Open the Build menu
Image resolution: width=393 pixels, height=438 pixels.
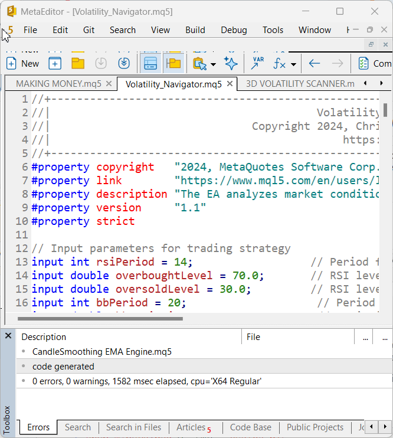195,30
